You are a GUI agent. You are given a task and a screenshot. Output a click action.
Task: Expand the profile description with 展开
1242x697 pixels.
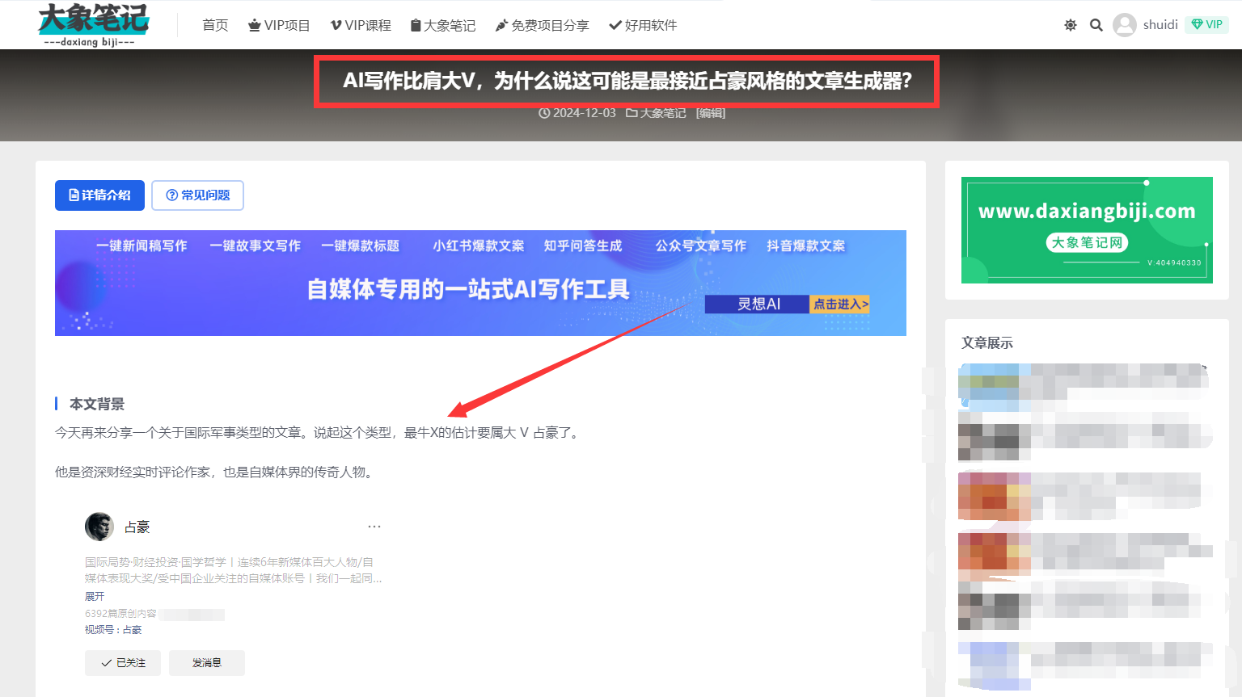tap(95, 596)
